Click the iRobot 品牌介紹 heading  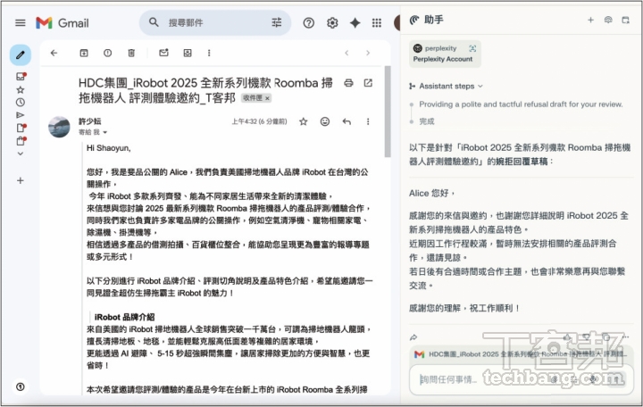[x=124, y=317]
